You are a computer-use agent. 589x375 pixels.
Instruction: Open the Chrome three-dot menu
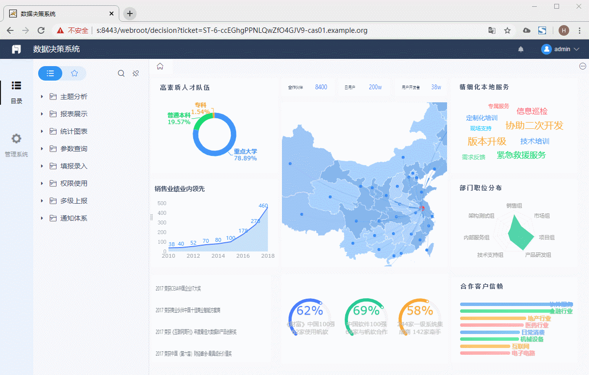pos(579,30)
